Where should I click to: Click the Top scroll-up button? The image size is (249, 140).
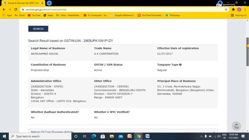236,126
